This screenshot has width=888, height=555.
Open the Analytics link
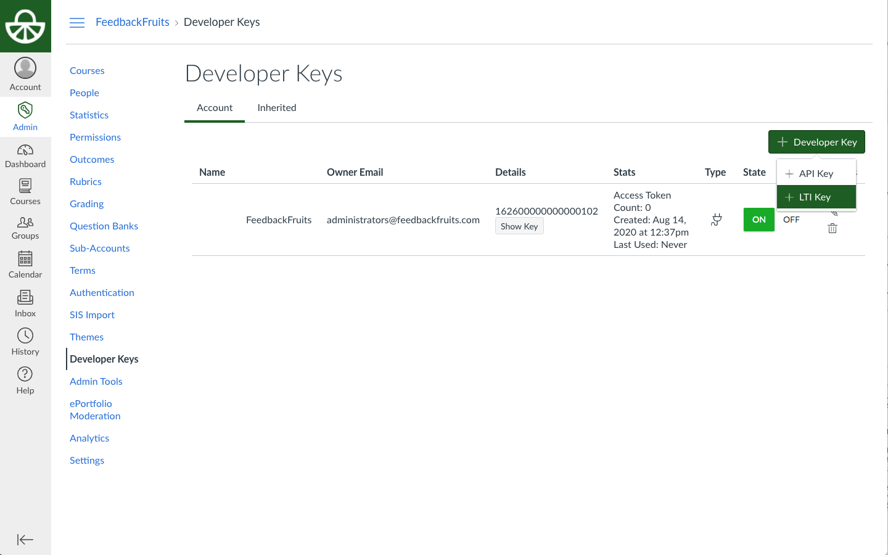pyautogui.click(x=89, y=438)
